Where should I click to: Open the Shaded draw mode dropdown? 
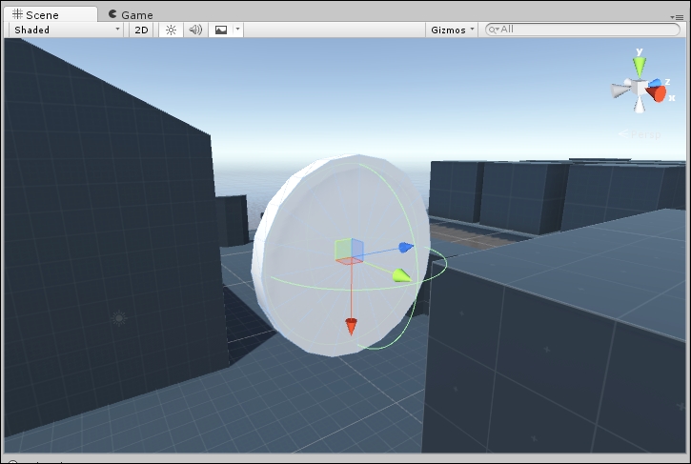(x=66, y=30)
